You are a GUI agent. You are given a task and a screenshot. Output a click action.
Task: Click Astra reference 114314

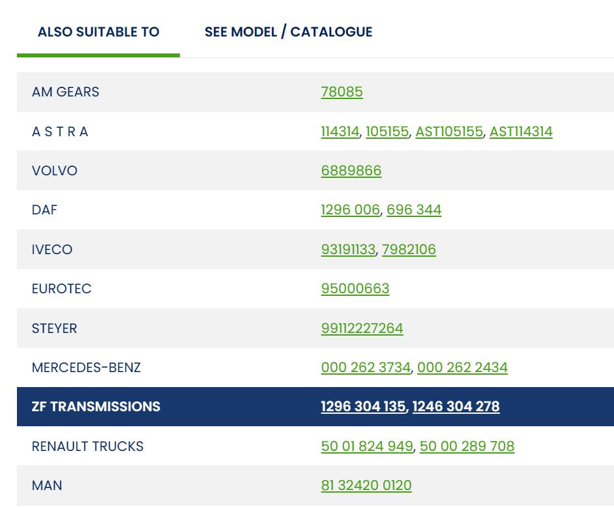[340, 132]
